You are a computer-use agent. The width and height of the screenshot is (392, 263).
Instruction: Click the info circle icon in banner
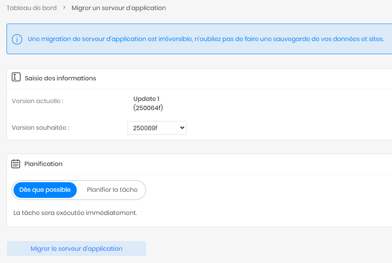coord(17,39)
